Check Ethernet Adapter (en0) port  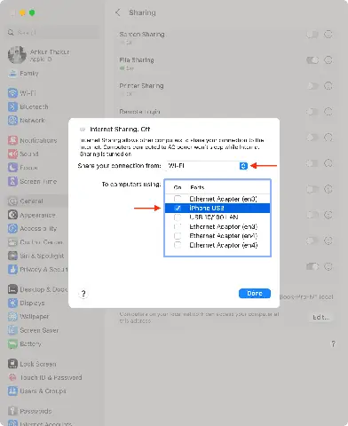[178, 199]
